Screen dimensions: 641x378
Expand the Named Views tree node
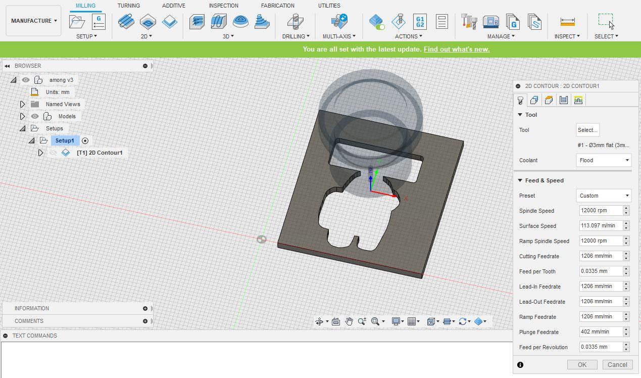pos(22,104)
